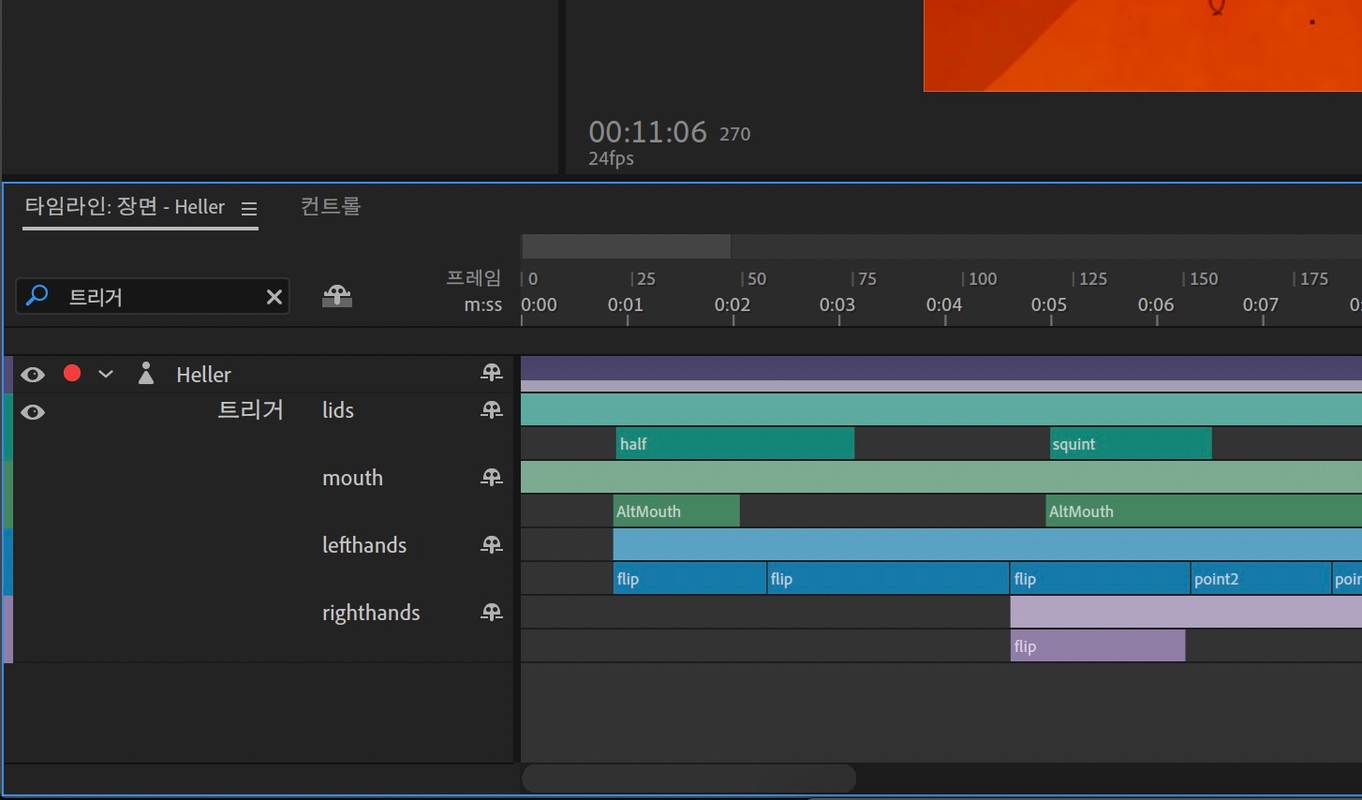Image resolution: width=1362 pixels, height=800 pixels.
Task: Click the lefthands take bar in the timeline
Action: pos(987,544)
